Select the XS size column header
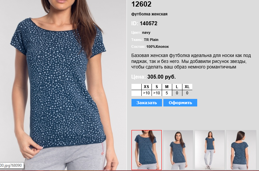This screenshot has width=259, height=171. click(146, 87)
